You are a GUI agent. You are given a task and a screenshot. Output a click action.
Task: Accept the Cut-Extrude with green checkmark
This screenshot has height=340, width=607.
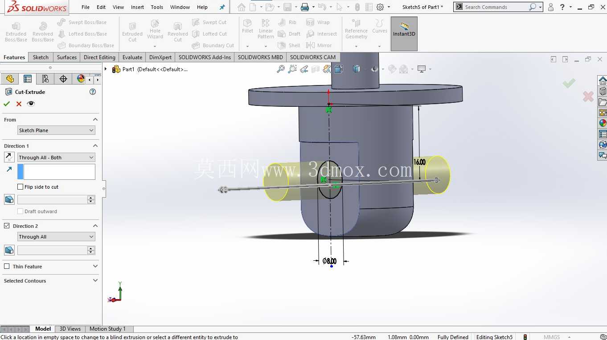7,104
